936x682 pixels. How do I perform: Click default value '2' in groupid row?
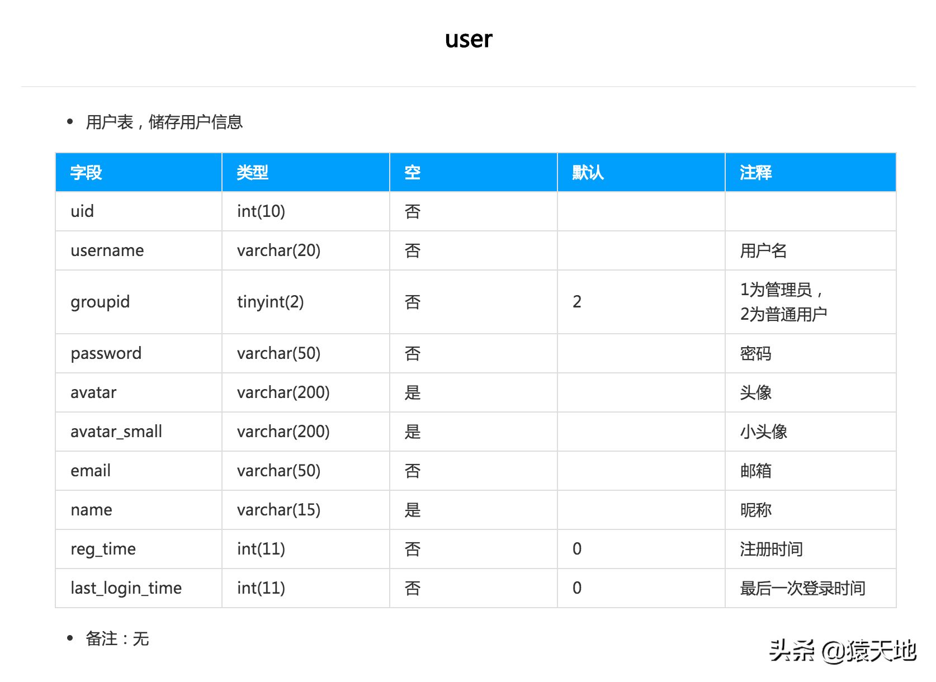click(x=577, y=302)
